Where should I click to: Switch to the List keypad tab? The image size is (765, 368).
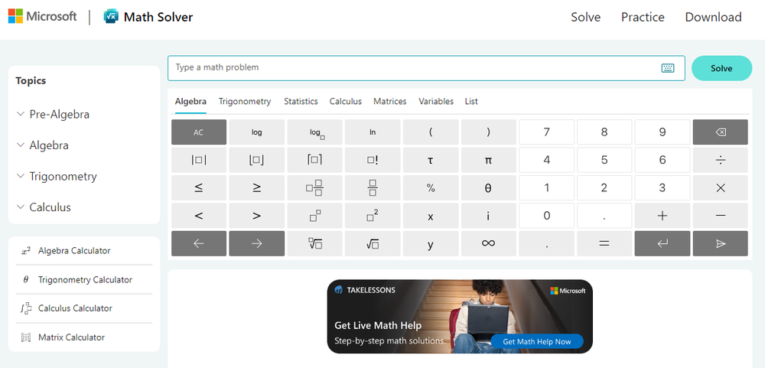click(x=471, y=102)
